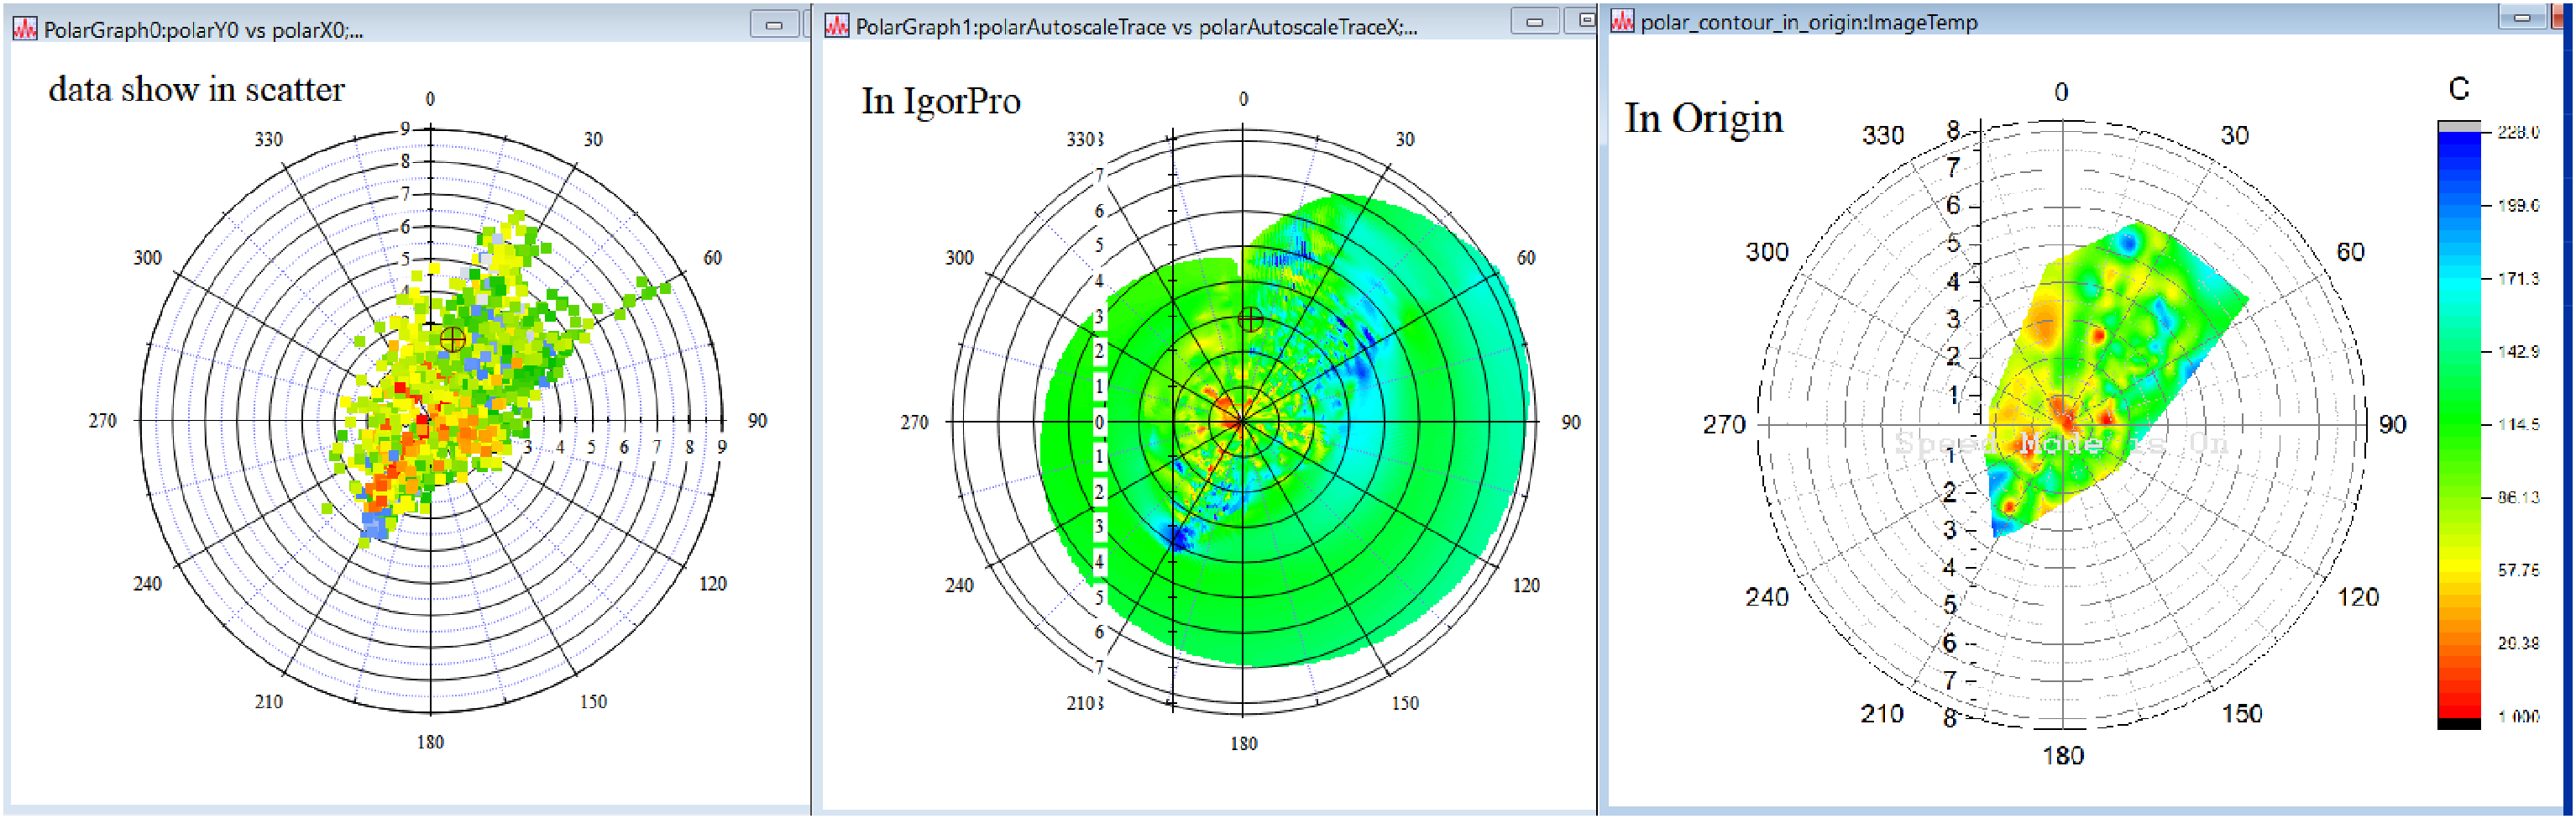Click the PolarGraph0 window graph icon
The image size is (2576, 819).
[x=25, y=29]
